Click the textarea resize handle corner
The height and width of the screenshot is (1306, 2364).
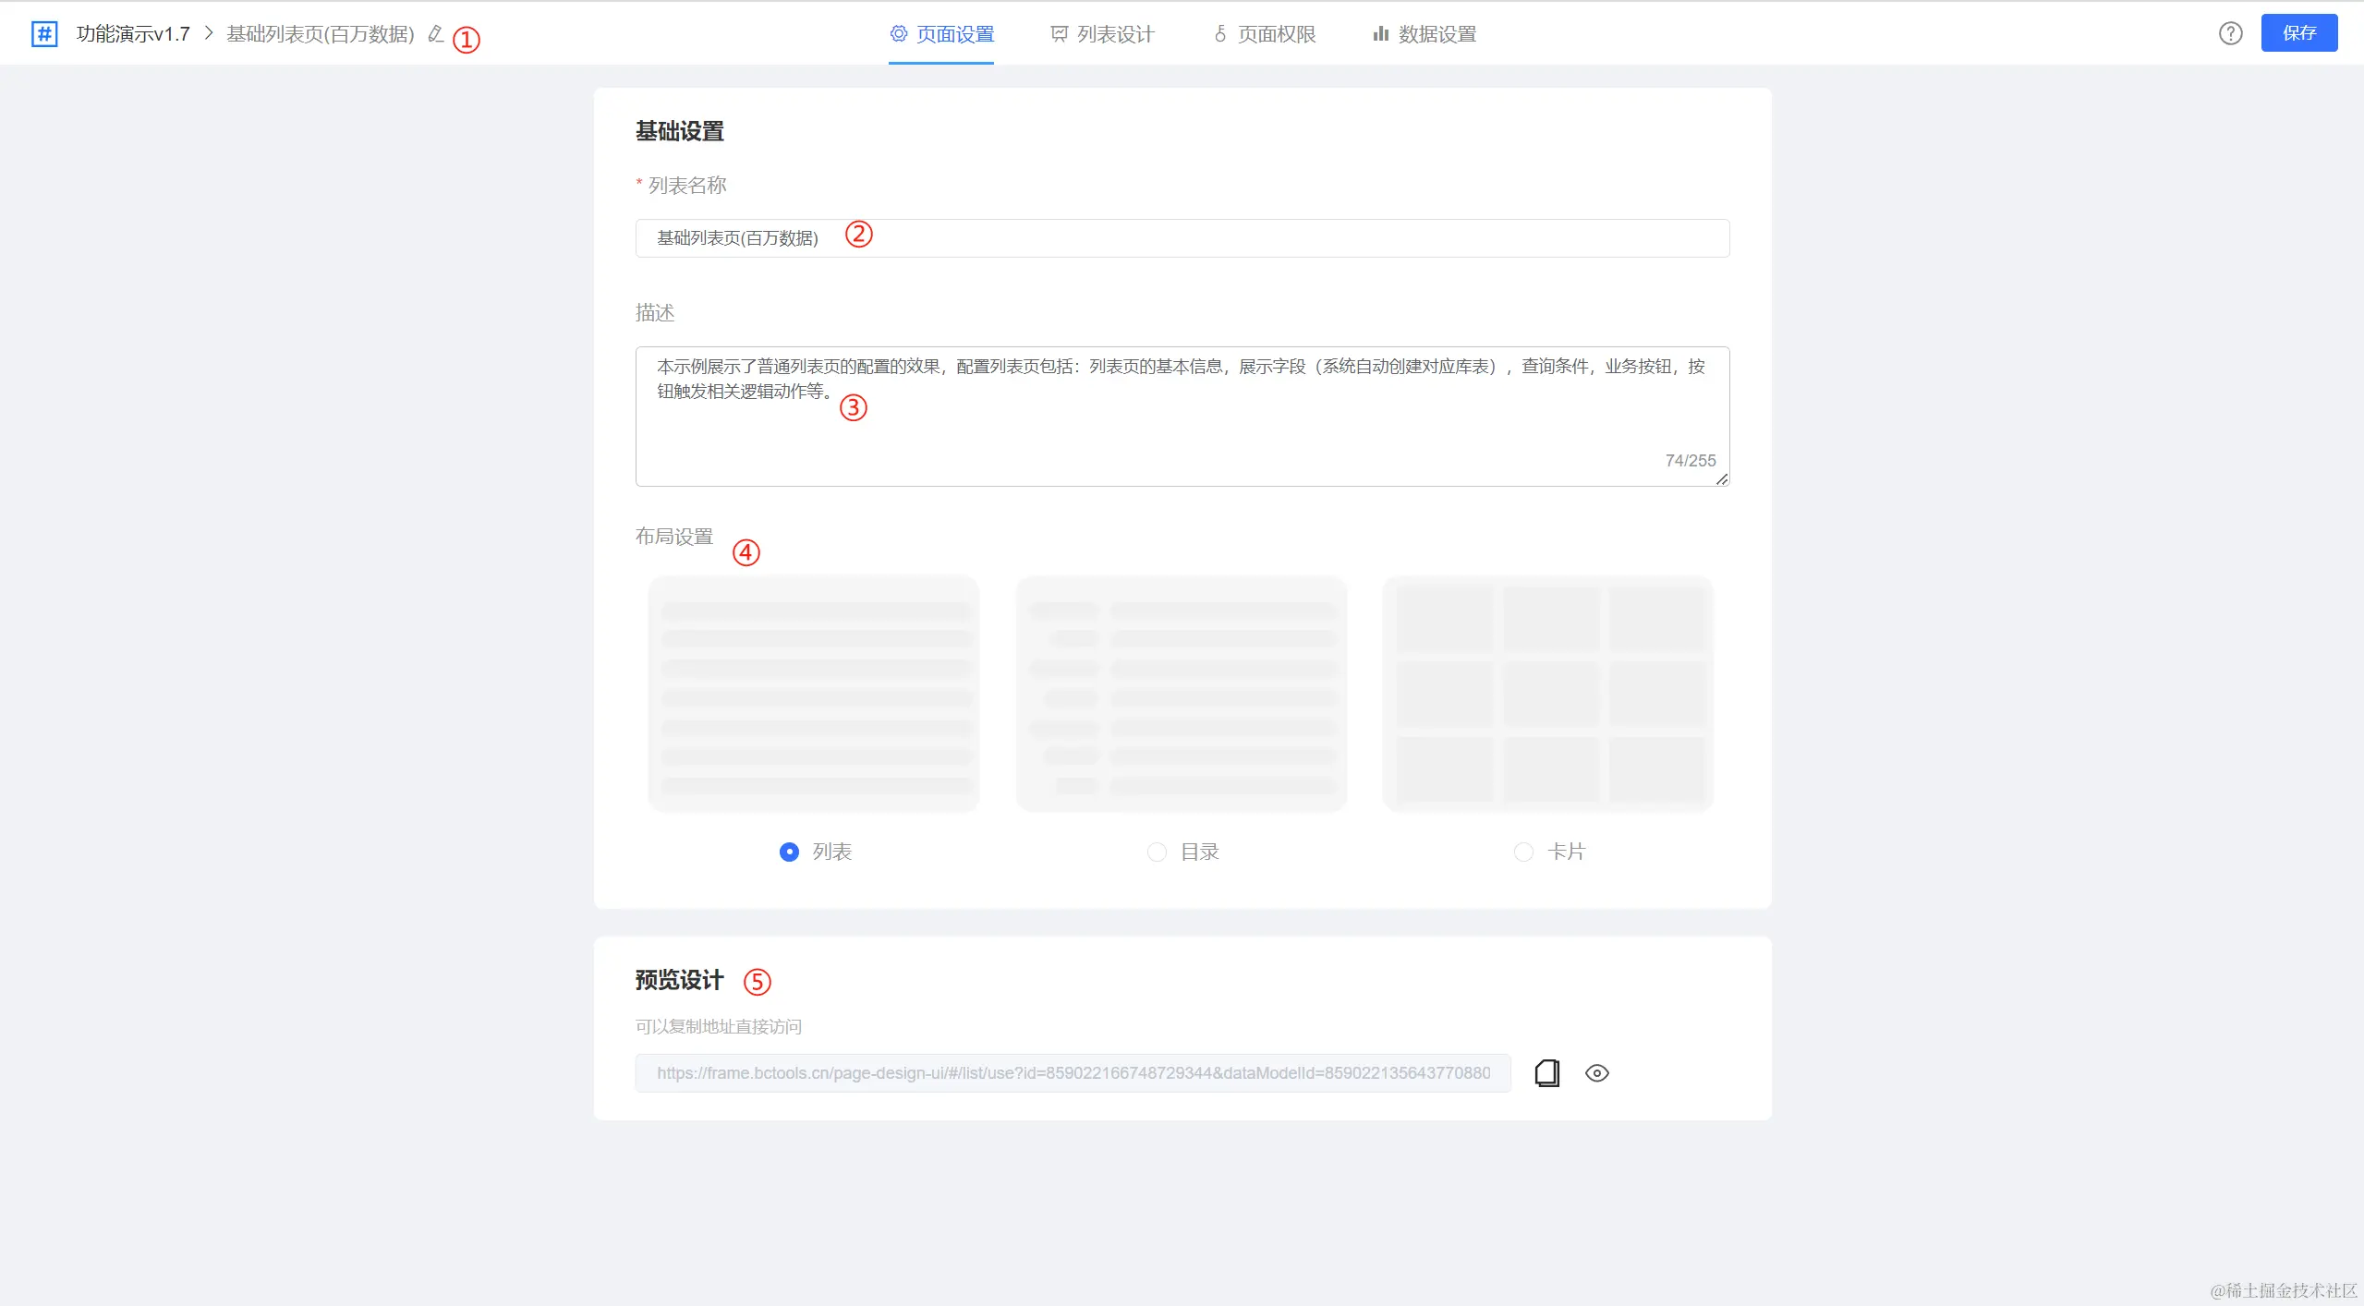tap(1722, 479)
